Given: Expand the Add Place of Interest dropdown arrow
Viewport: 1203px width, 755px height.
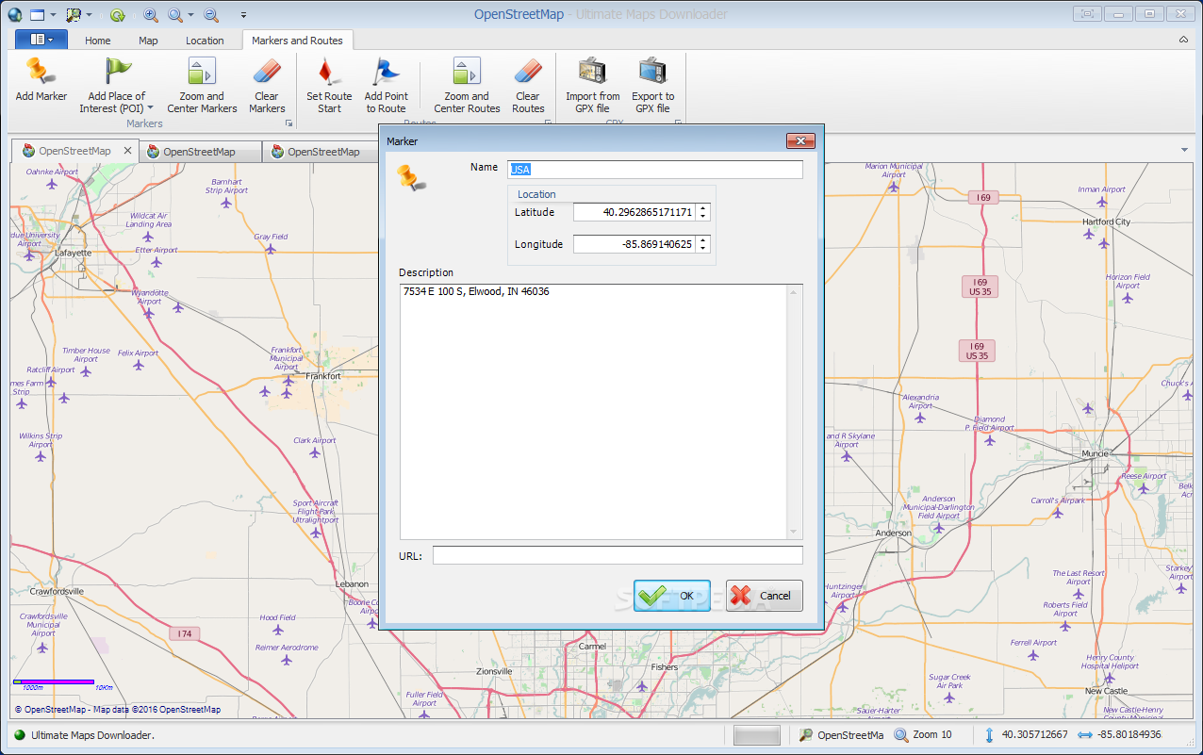Looking at the screenshot, I should [150, 108].
